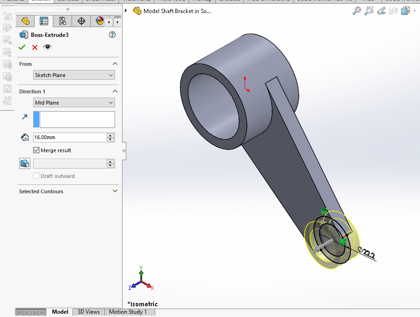Image resolution: width=420 pixels, height=317 pixels.
Task: Toggle the detailed preview eye icon
Action: pyautogui.click(x=47, y=47)
